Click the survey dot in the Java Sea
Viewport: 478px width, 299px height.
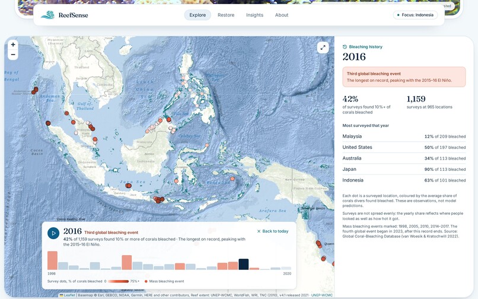(x=129, y=186)
